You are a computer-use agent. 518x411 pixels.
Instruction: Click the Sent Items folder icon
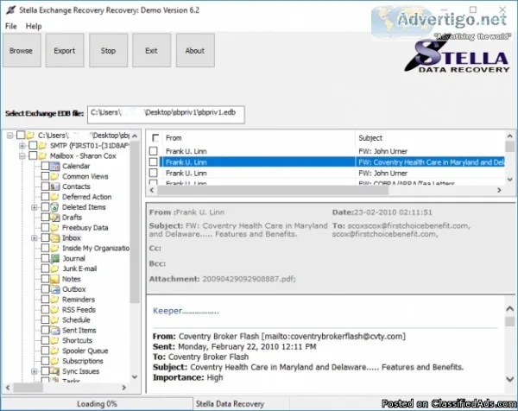point(55,330)
